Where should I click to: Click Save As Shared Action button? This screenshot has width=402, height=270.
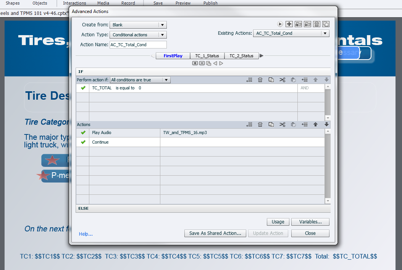tap(215, 233)
